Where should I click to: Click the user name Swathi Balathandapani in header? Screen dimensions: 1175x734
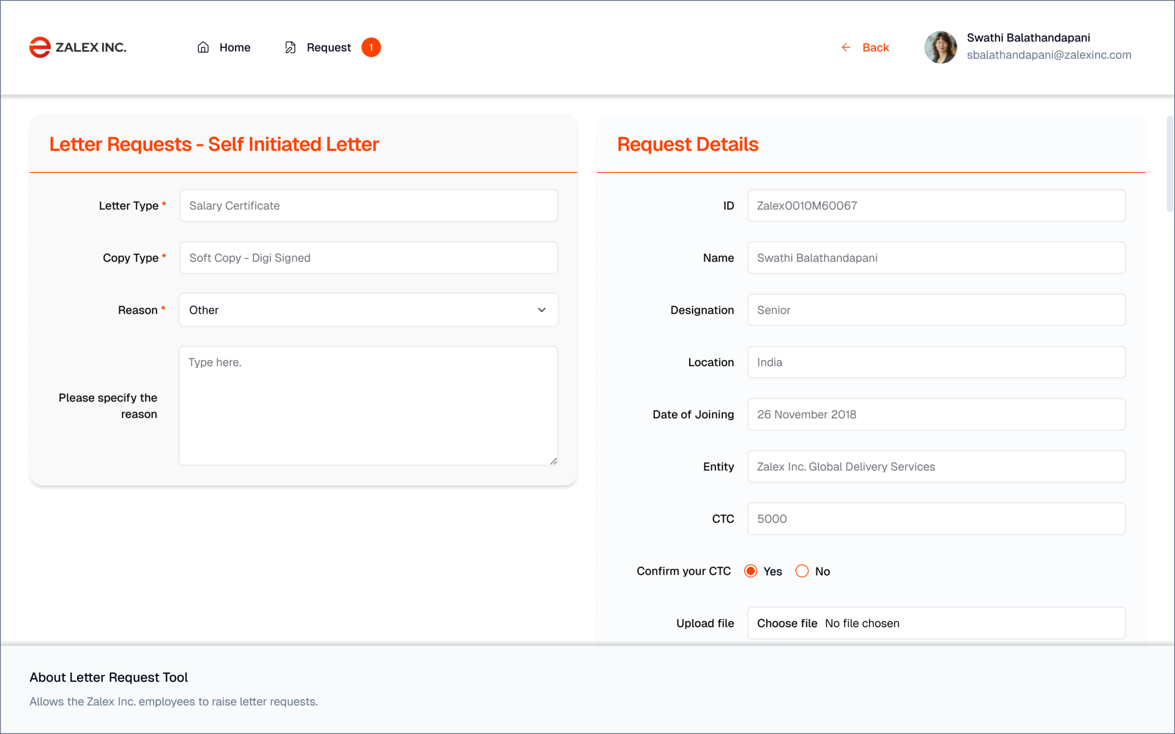pyautogui.click(x=1029, y=38)
